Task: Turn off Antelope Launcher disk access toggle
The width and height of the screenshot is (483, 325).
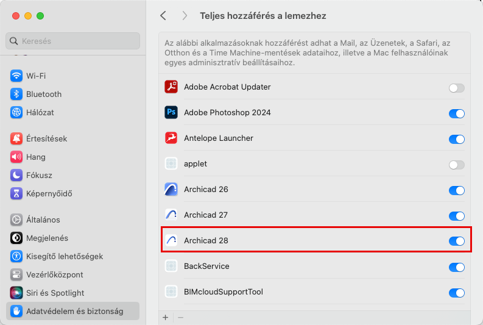Action: (x=457, y=140)
